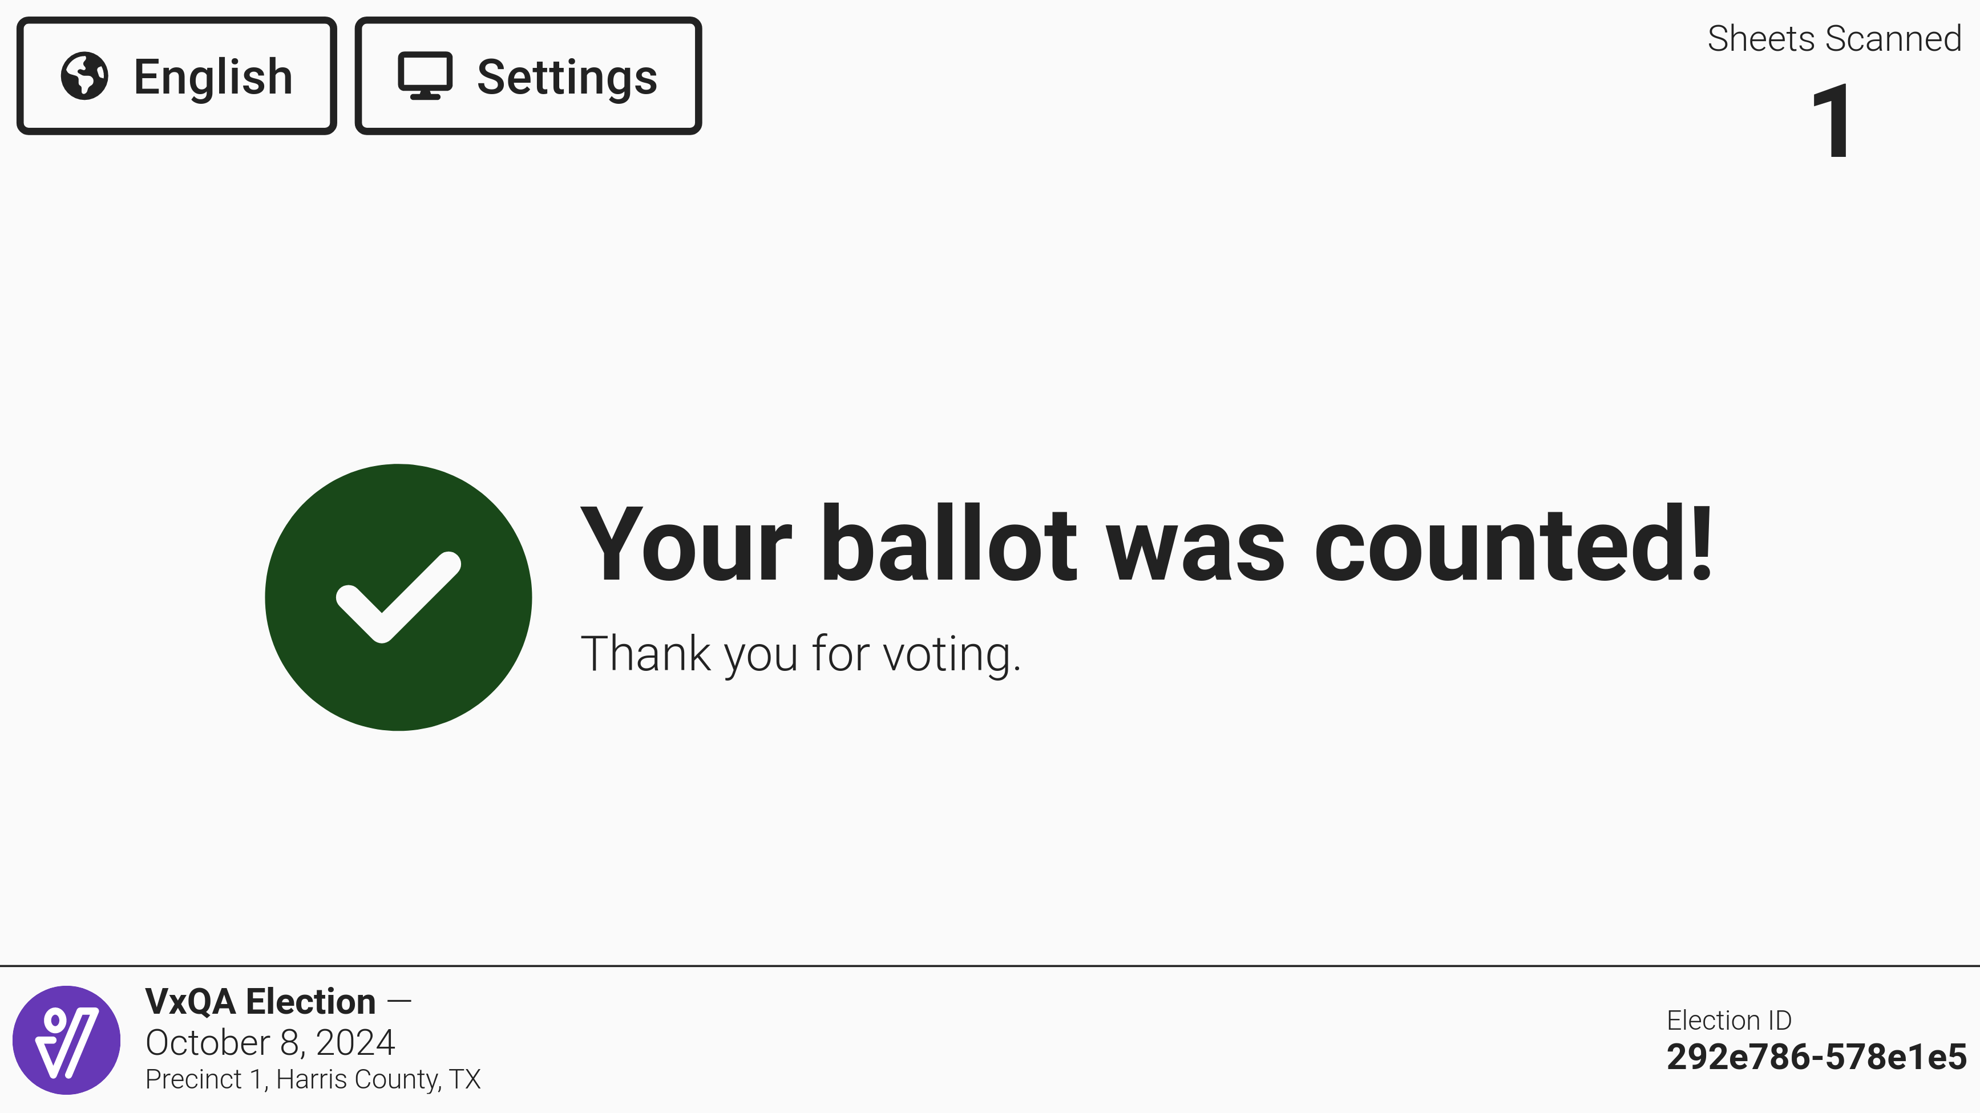1980x1113 pixels.
Task: Click the footer divider line above election info
Action: pyautogui.click(x=990, y=965)
